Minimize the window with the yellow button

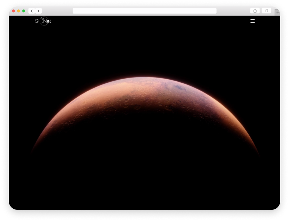tap(19, 11)
